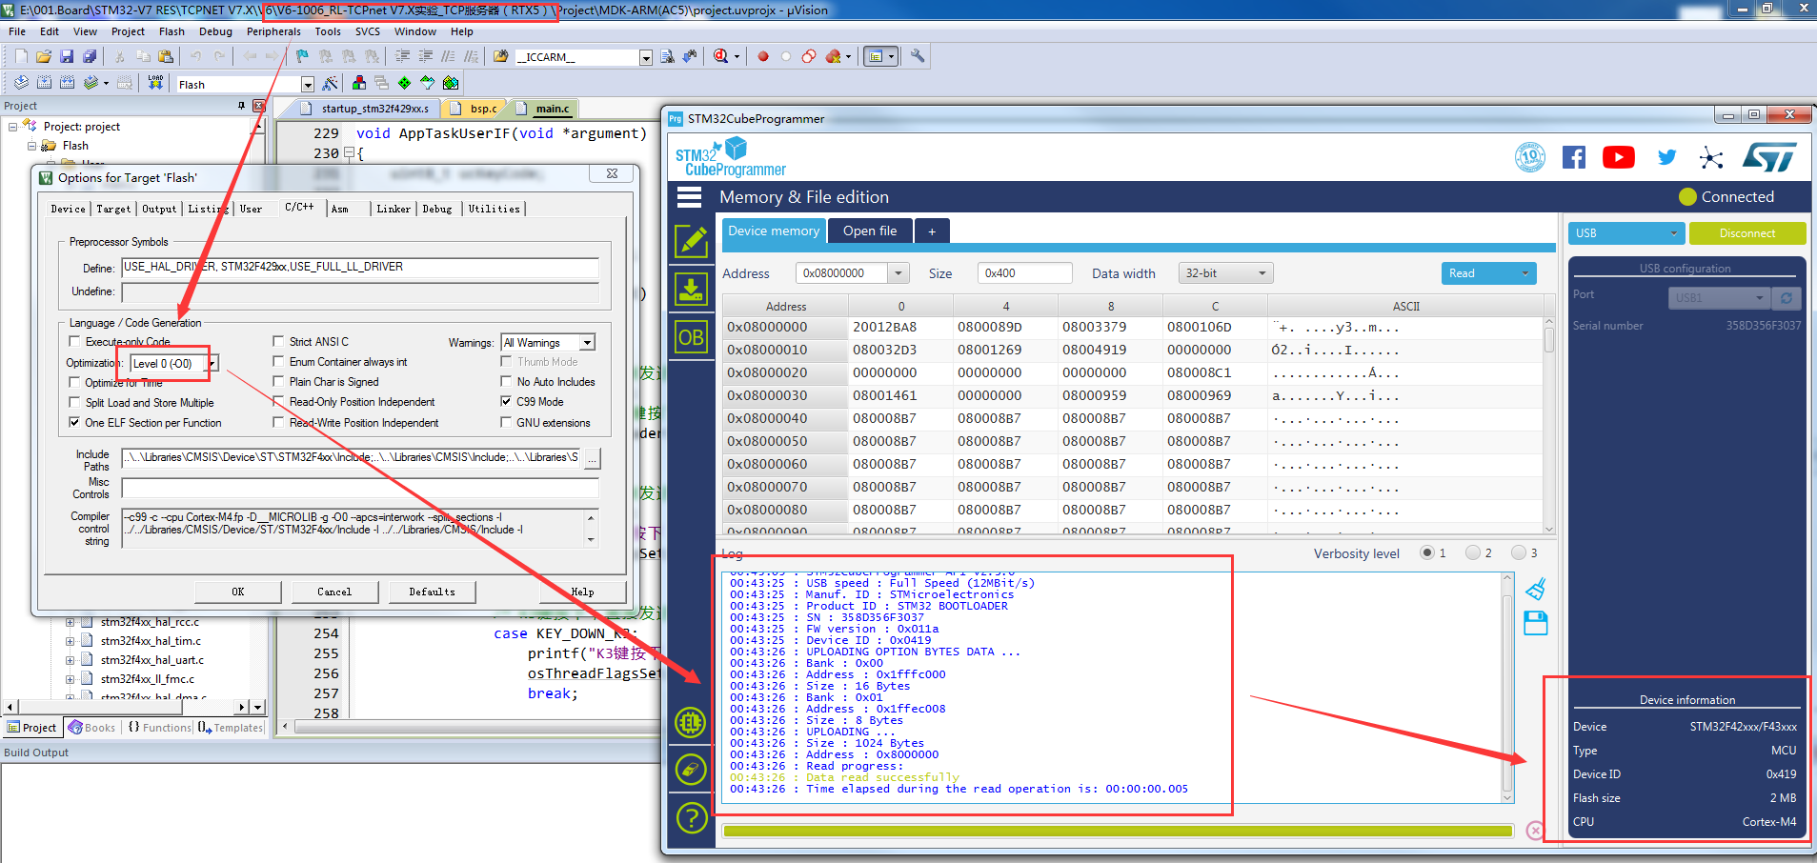The width and height of the screenshot is (1817, 863).
Task: Open the help question mark icon
Action: point(692,817)
